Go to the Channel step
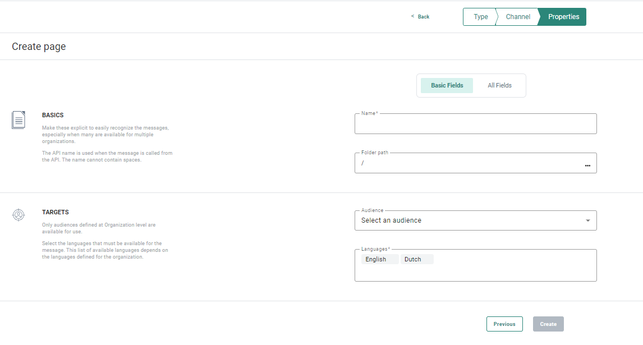This screenshot has height=345, width=643. [x=518, y=17]
